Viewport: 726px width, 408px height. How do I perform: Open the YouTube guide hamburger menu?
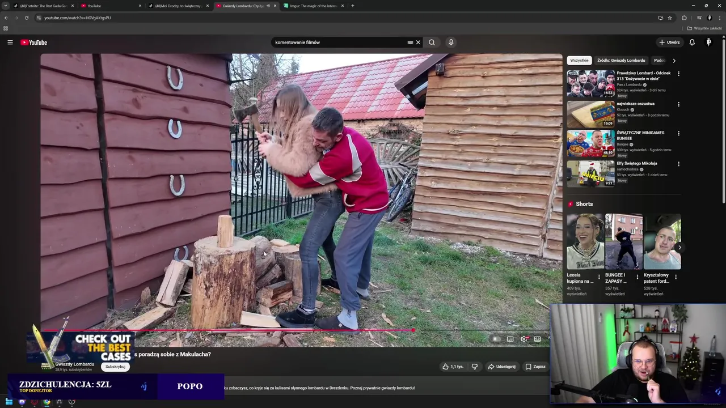coord(10,42)
